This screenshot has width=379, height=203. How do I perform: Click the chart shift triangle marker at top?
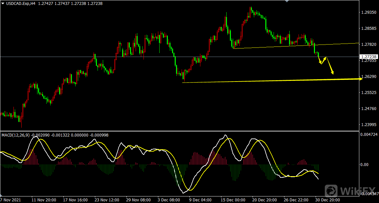[287, 1]
